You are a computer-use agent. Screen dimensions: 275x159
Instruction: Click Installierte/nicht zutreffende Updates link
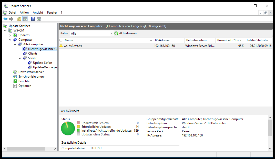107,131
